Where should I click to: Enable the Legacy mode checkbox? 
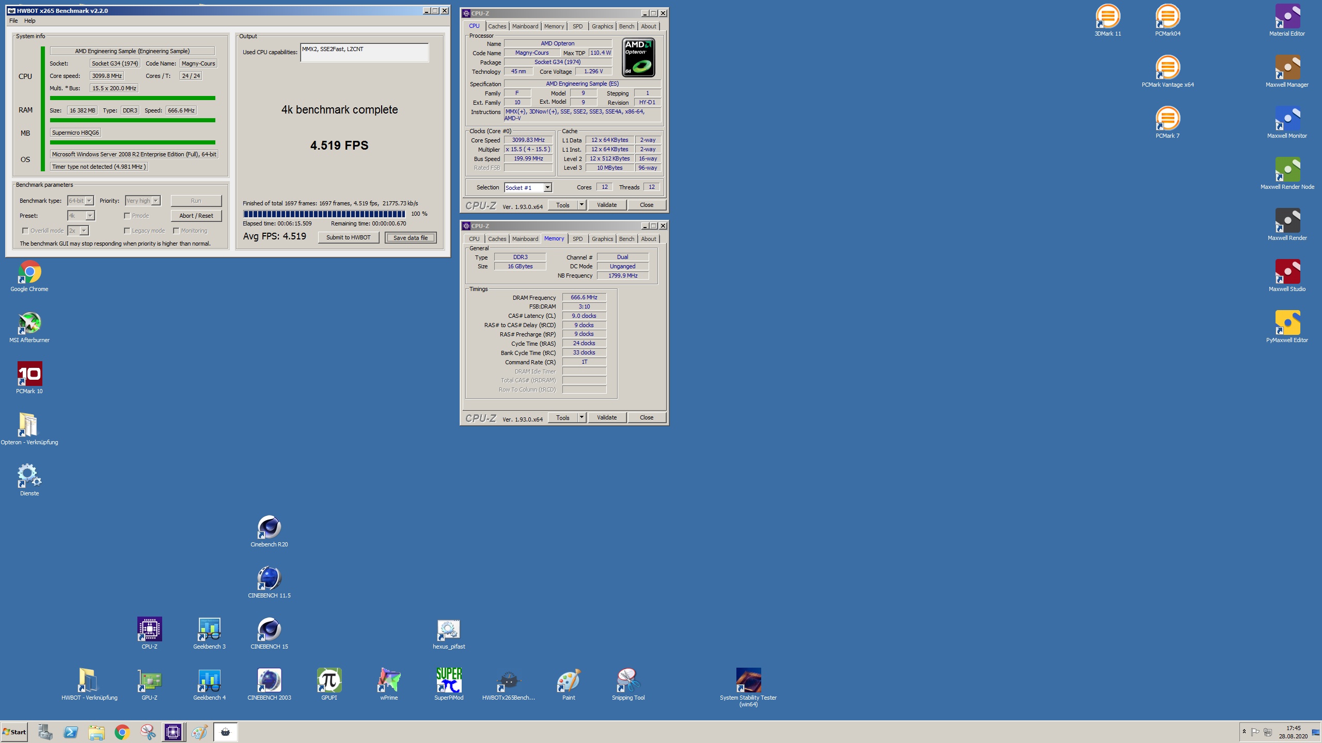pos(127,231)
